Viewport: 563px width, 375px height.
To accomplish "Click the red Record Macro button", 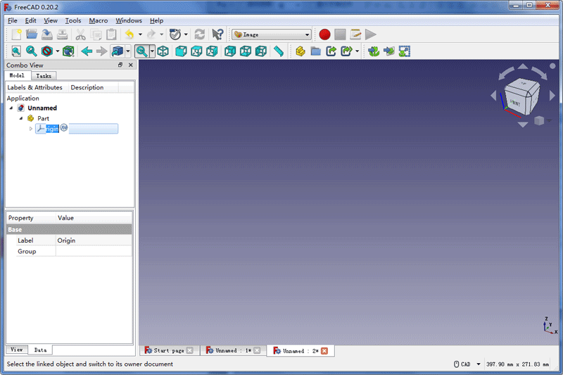I will pos(324,34).
